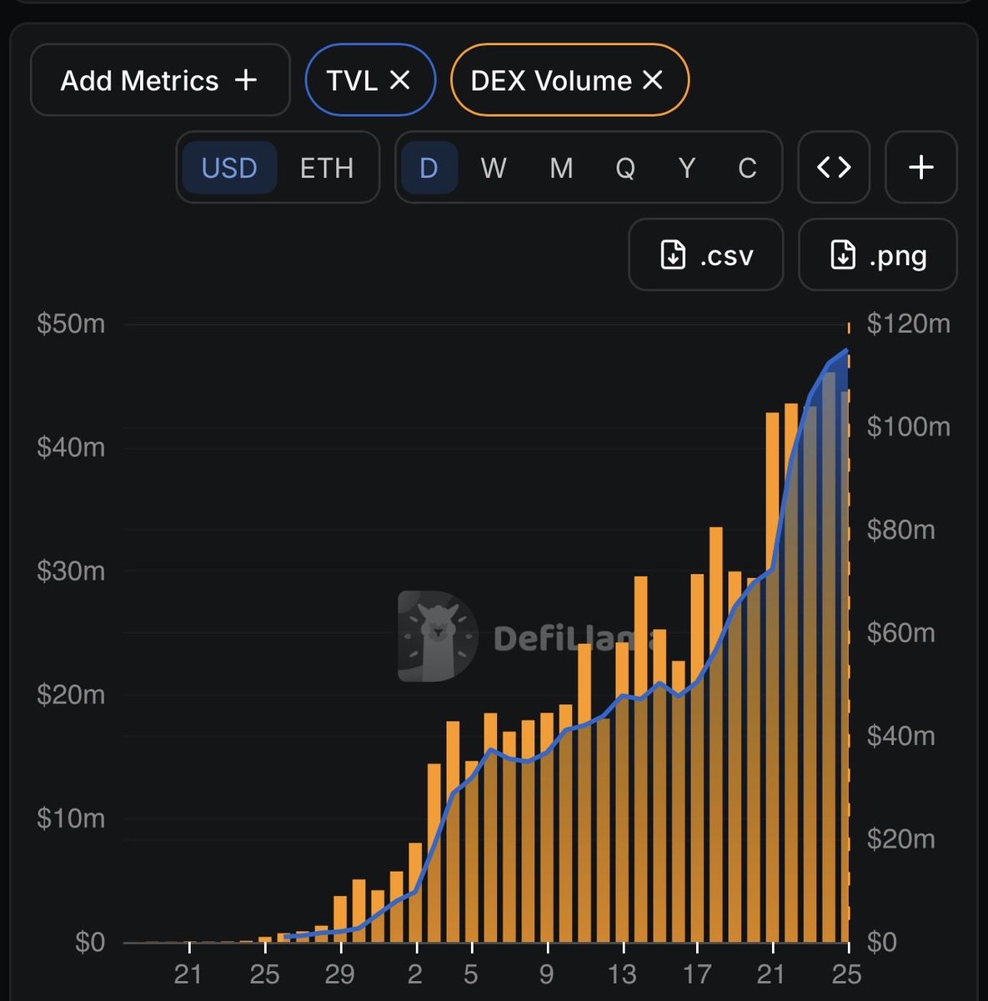
Task: Click the $30m left axis label
Action: click(x=71, y=571)
